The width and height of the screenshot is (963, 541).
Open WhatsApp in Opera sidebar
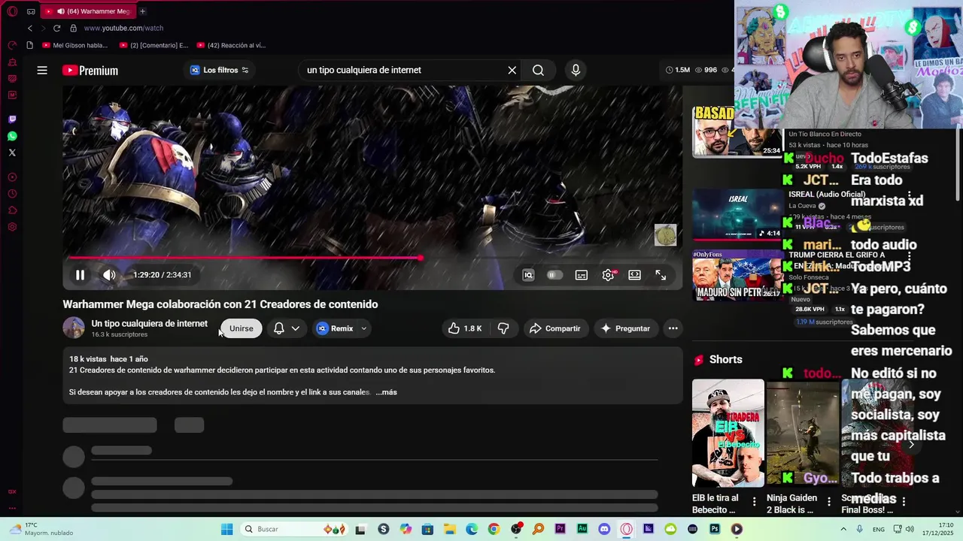(12, 136)
